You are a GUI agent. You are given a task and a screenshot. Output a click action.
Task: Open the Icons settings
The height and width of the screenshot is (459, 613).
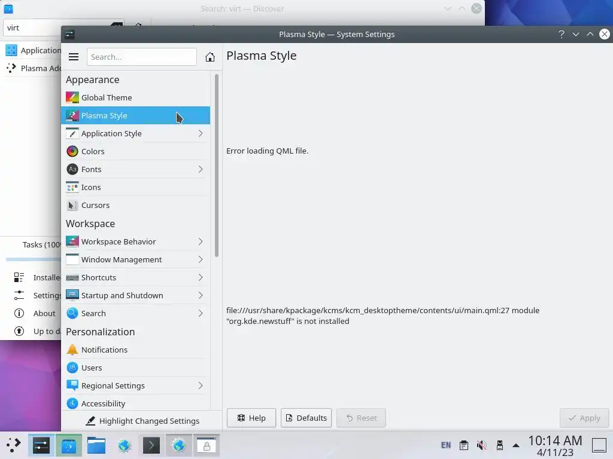pos(136,187)
